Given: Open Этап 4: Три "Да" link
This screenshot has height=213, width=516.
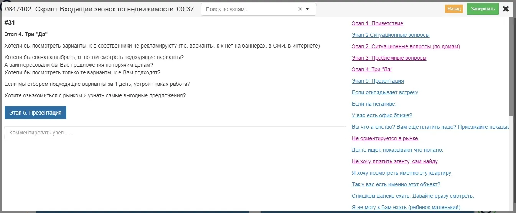Looking at the screenshot, I should pos(372,69).
